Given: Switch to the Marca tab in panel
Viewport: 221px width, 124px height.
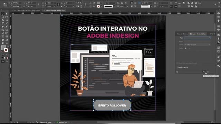Looking at the screenshot, I should (185, 34).
